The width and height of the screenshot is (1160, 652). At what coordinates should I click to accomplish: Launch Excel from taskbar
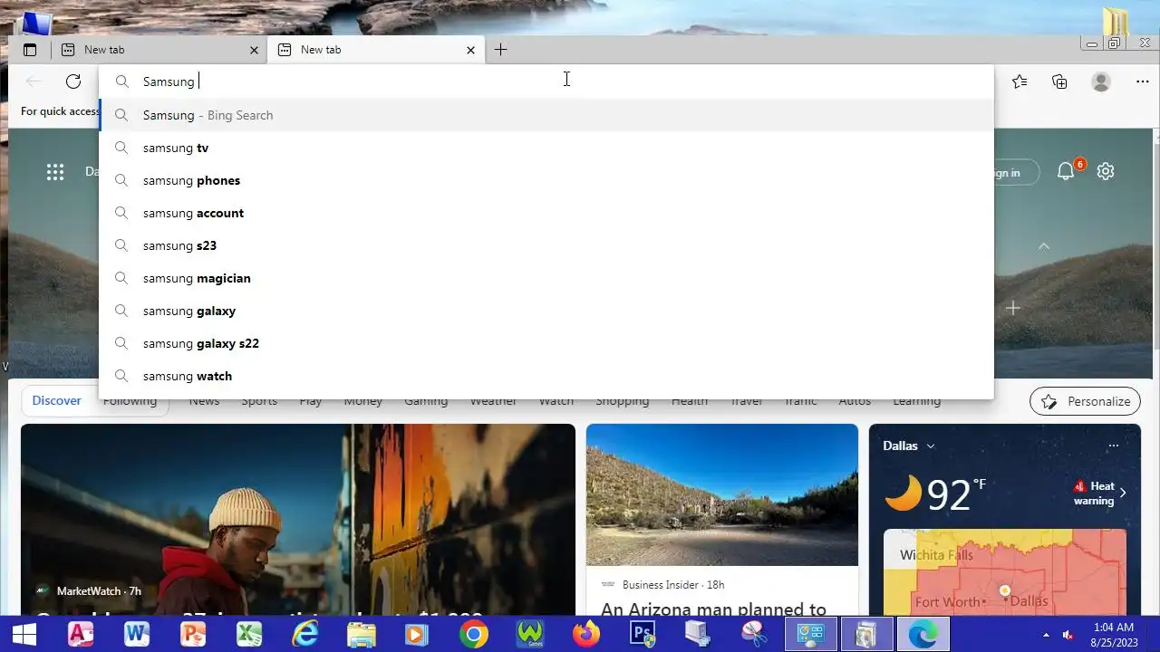tap(249, 635)
